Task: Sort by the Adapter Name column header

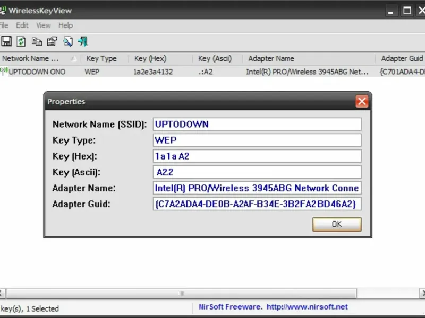Action: (309, 58)
